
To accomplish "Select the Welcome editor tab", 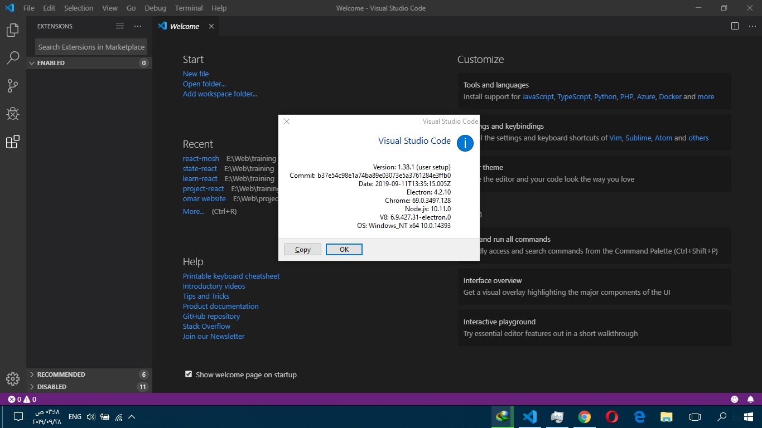I will point(185,26).
